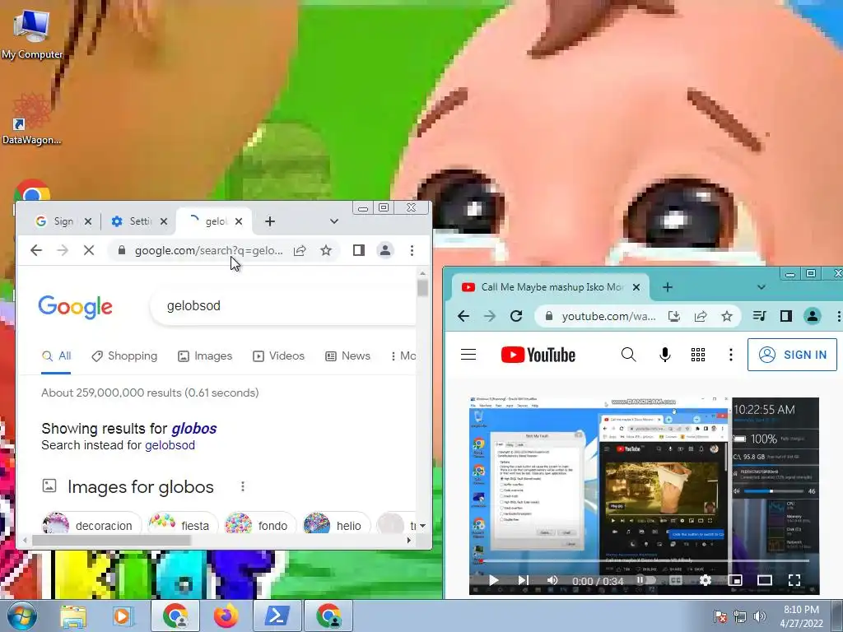Open media controls in YouTube window toolbar
This screenshot has width=843, height=632.
pos(759,316)
